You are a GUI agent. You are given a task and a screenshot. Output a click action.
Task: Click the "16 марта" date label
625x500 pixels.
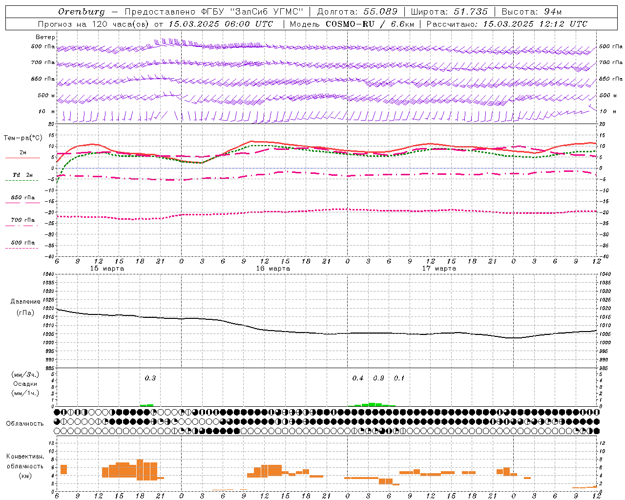click(273, 269)
